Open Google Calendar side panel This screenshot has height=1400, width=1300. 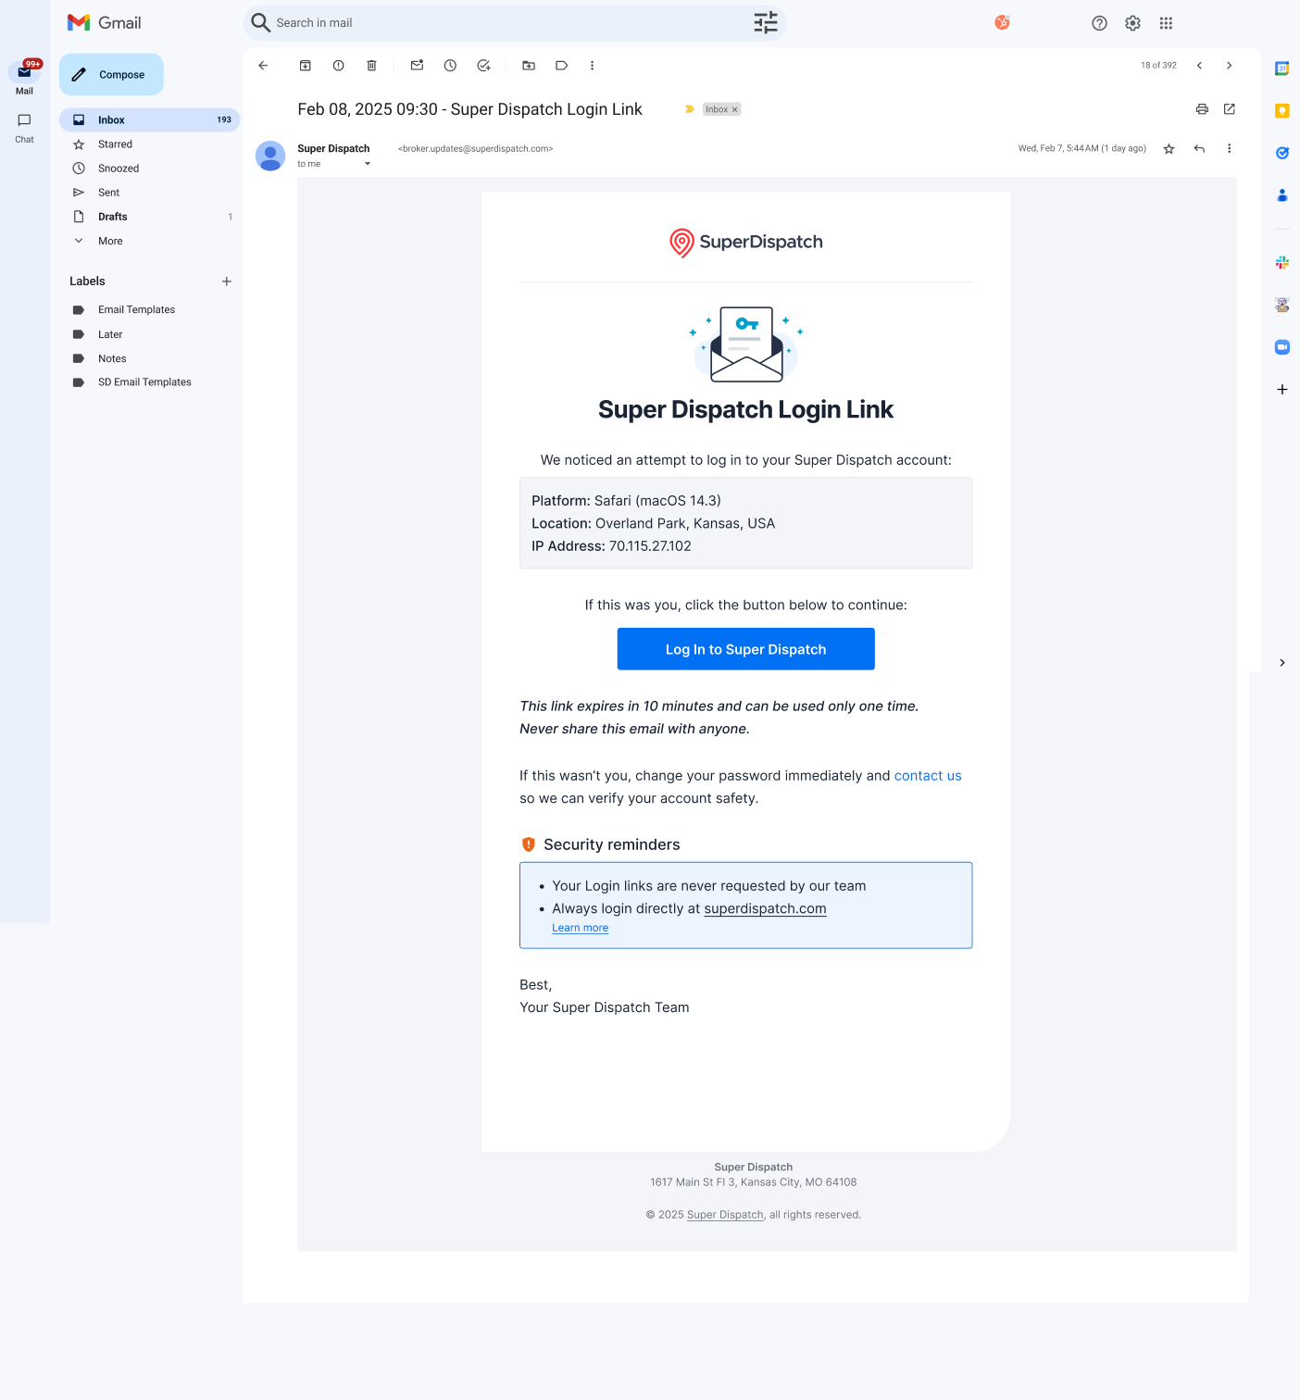point(1282,69)
